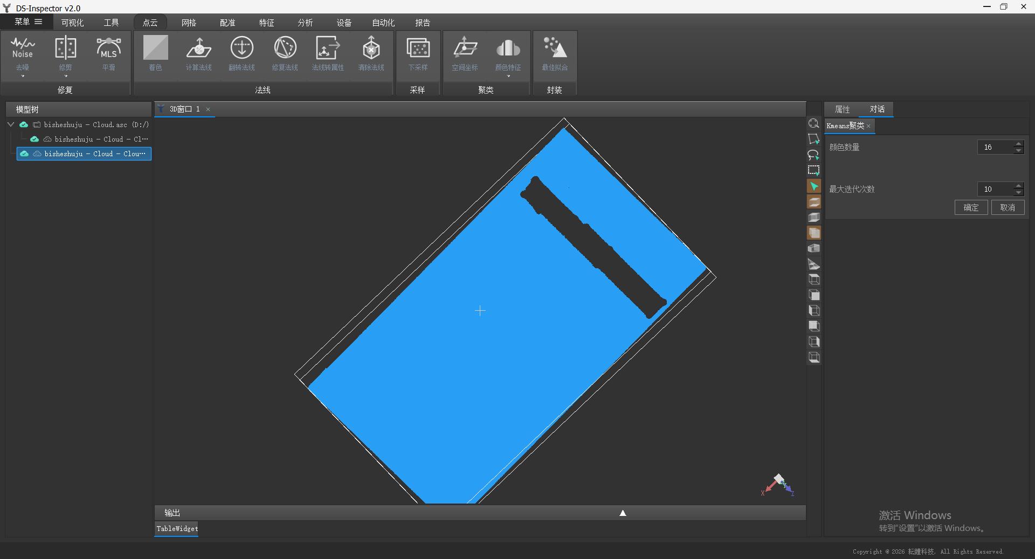The height and width of the screenshot is (559, 1035).
Task: Toggle visibility of selected cloud item
Action: point(24,153)
